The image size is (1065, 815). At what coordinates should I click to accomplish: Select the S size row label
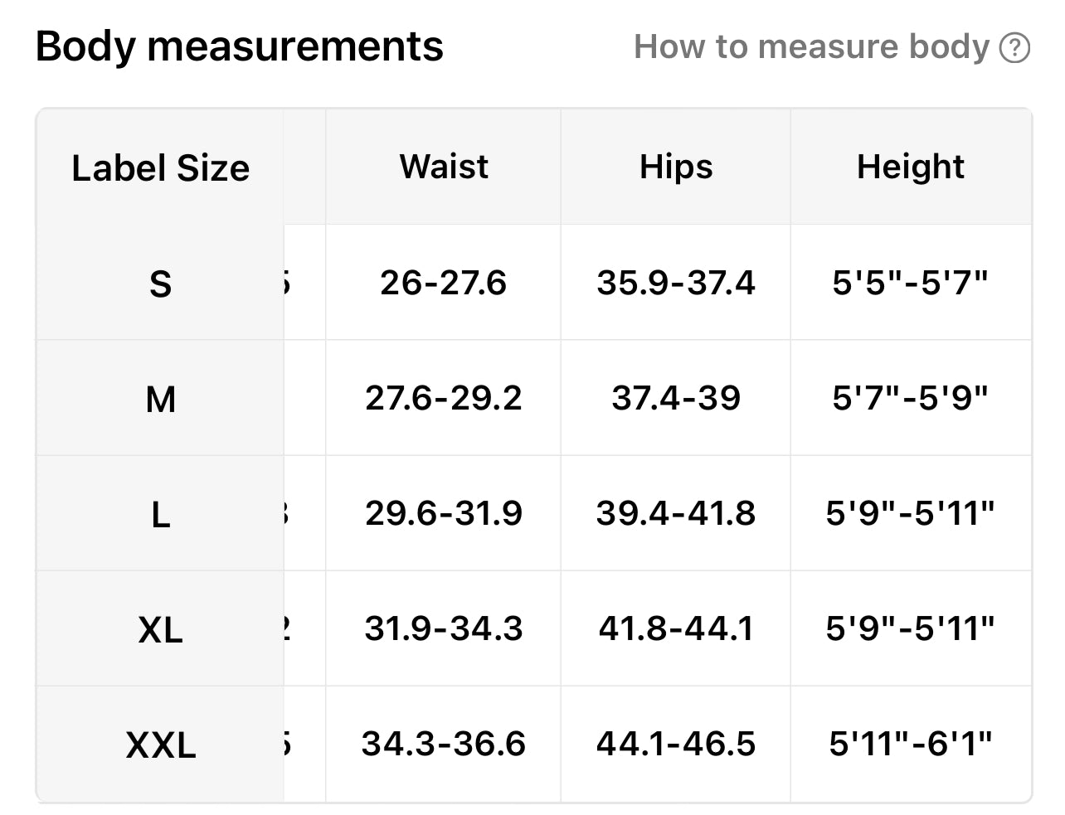click(x=160, y=284)
